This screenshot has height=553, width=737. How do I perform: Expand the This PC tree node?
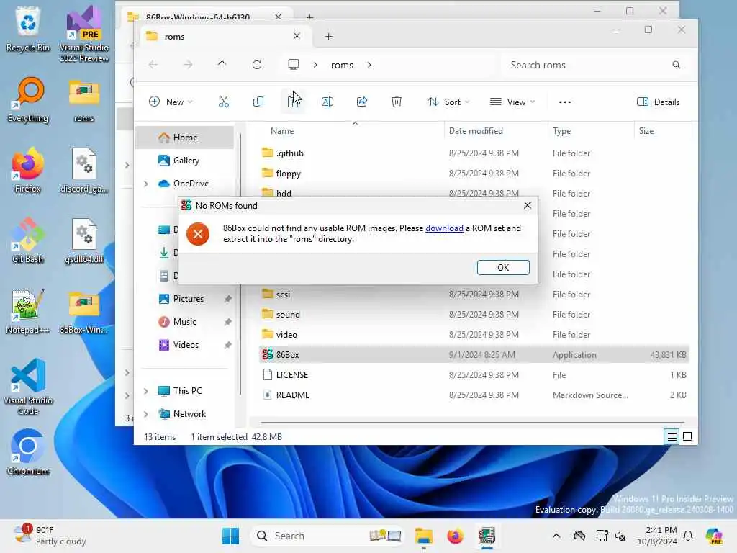146,391
